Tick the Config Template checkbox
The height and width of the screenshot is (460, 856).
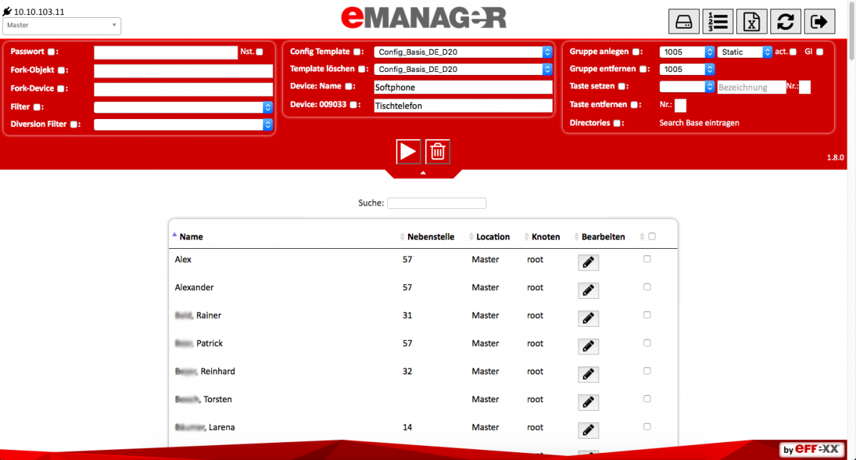point(357,52)
